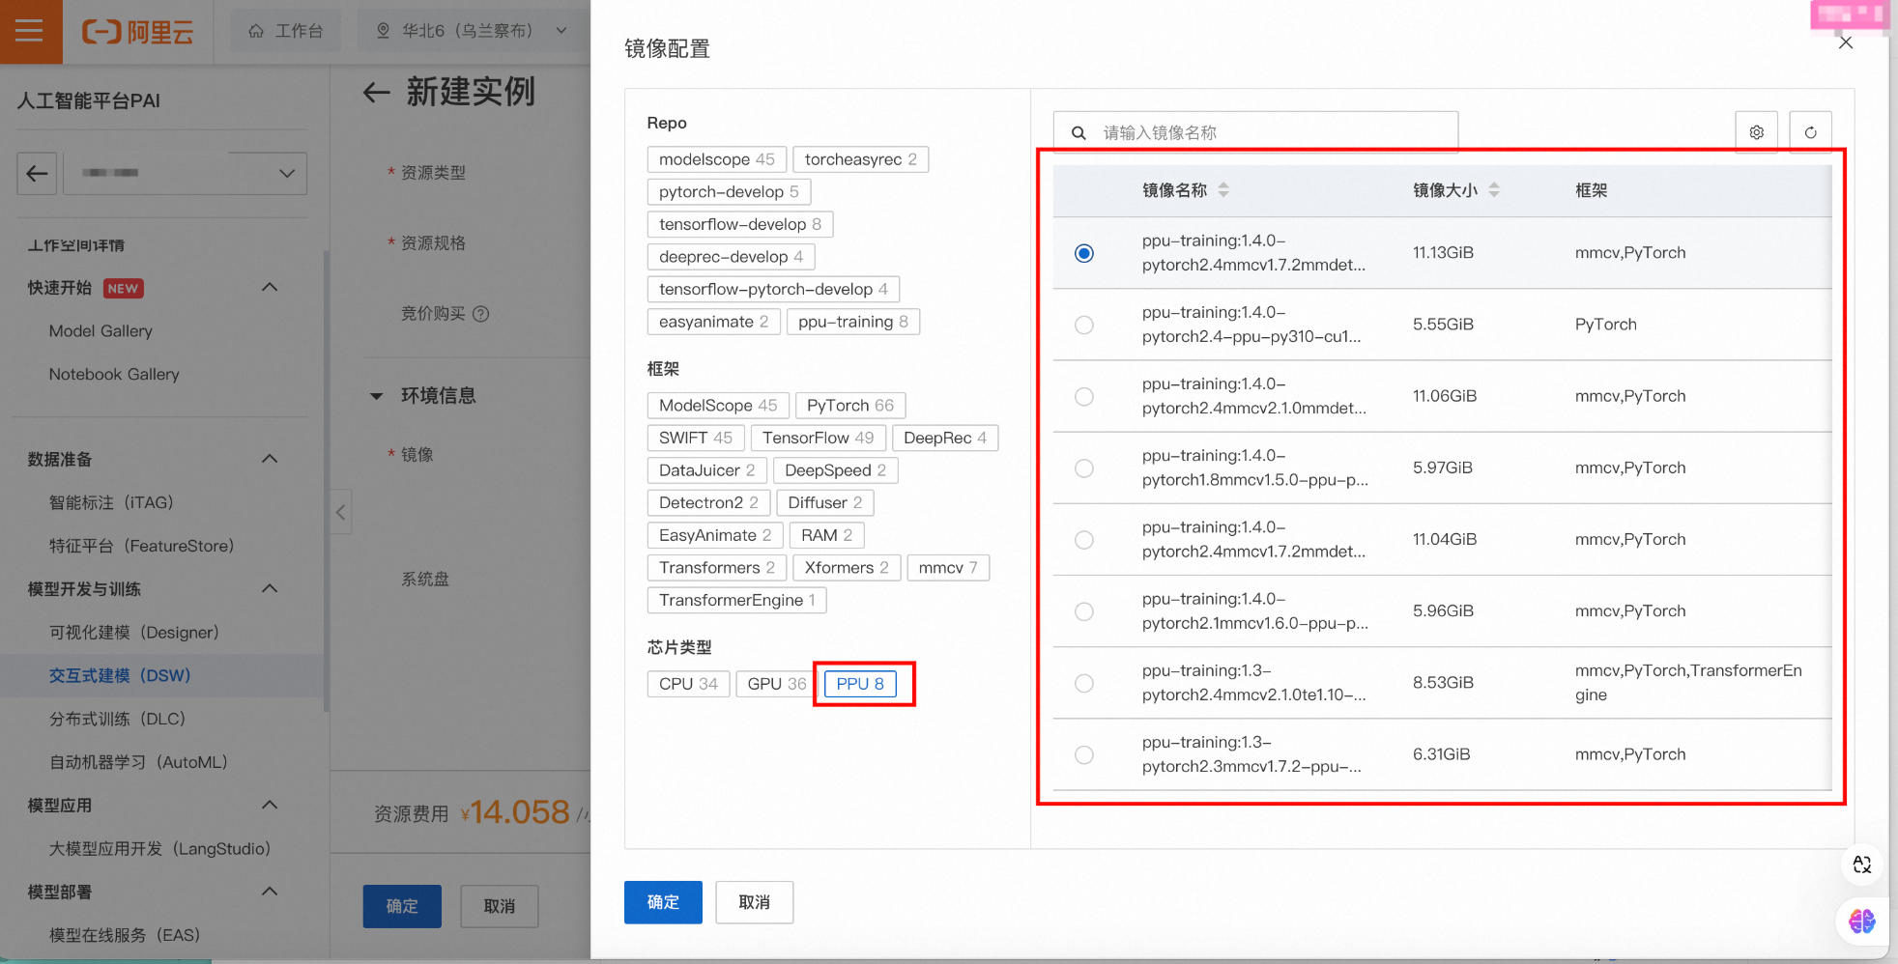Filter by PPU chip type
Image resolution: width=1898 pixels, height=964 pixels.
pyautogui.click(x=860, y=684)
